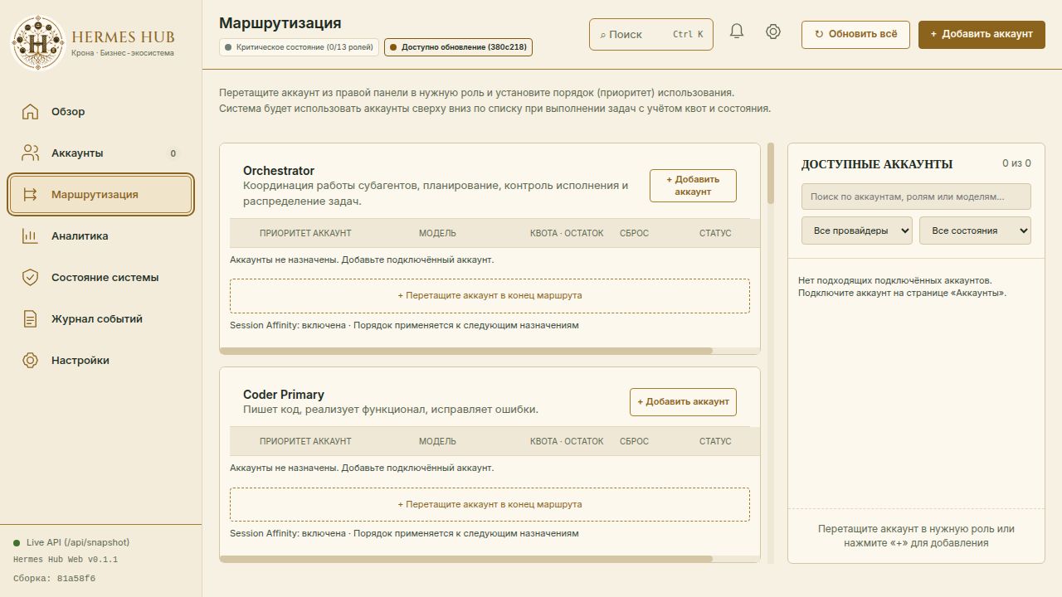Click the accounts search input field

click(x=916, y=197)
